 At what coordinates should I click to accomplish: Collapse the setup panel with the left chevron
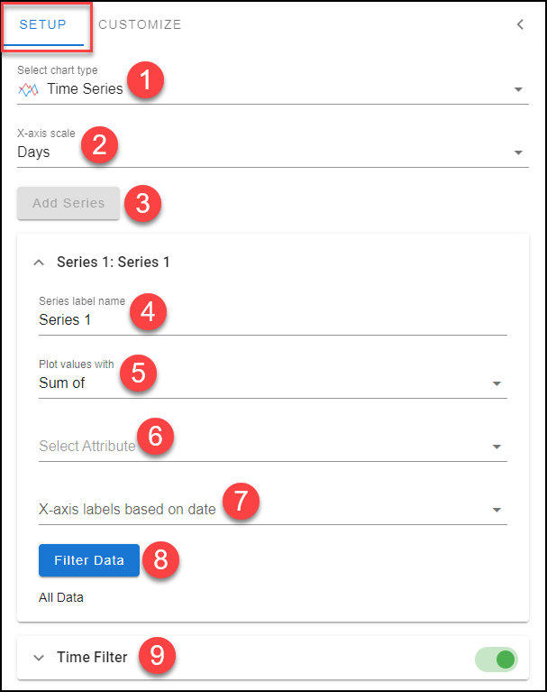click(520, 24)
